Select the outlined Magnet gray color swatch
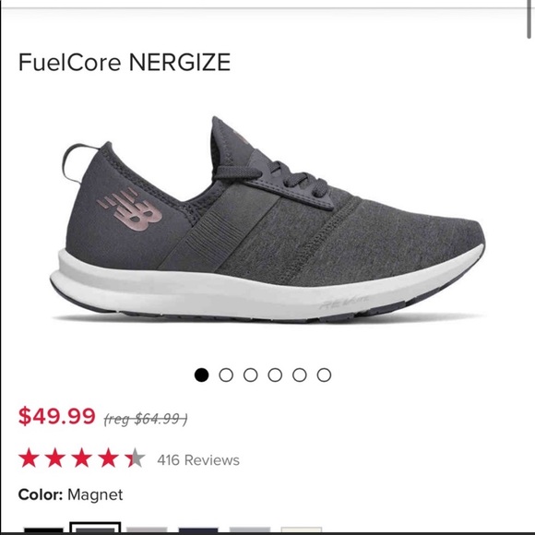Viewport: 535px width, 535px height. coord(95,528)
